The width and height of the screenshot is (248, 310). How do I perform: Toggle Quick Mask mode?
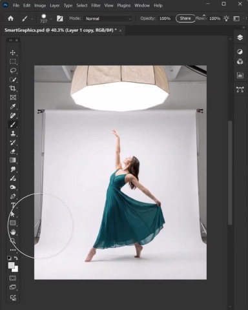point(13,278)
